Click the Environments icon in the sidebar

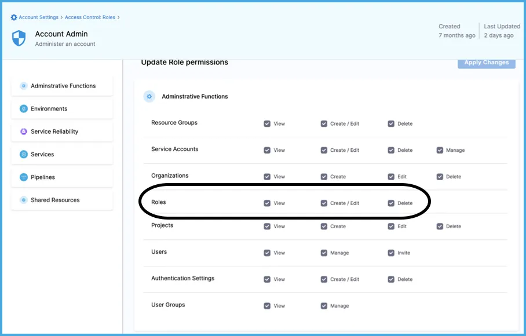23,108
